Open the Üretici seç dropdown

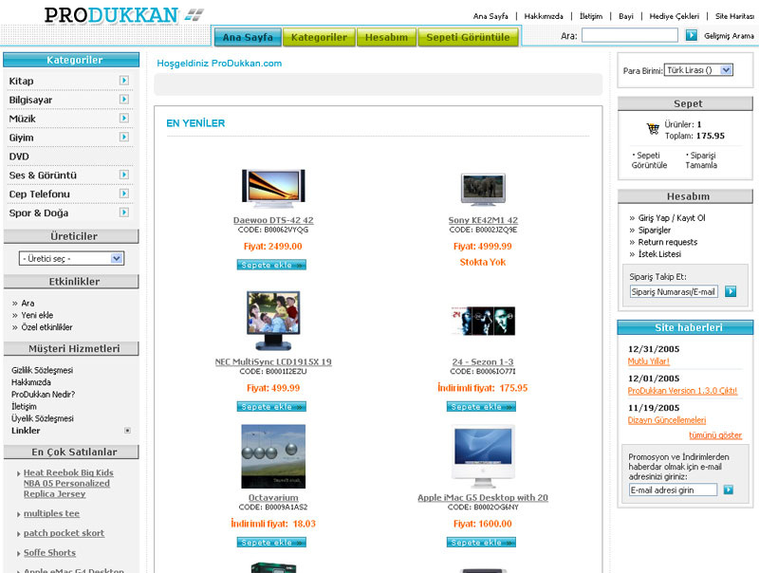[72, 258]
